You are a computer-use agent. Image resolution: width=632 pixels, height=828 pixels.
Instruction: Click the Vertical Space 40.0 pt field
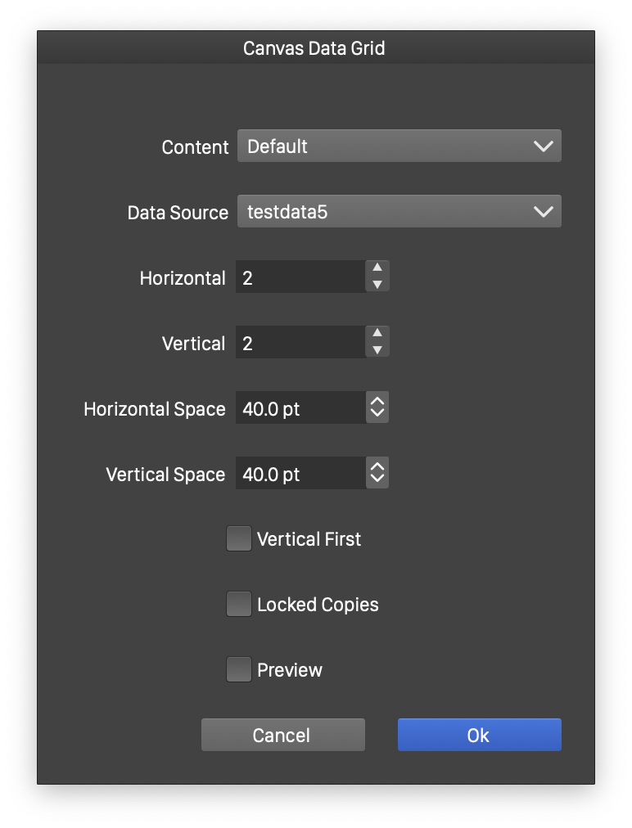tap(300, 474)
